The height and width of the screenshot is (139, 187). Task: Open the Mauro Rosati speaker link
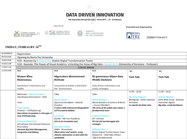(x=60, y=100)
